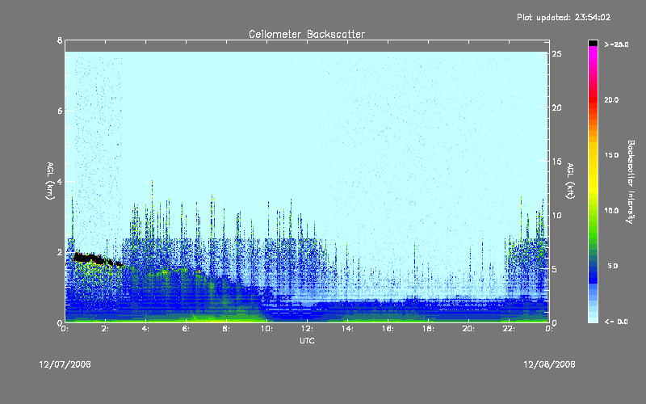
Task: Click the Backscatter Intensity colorbar label
Action: [631, 182]
